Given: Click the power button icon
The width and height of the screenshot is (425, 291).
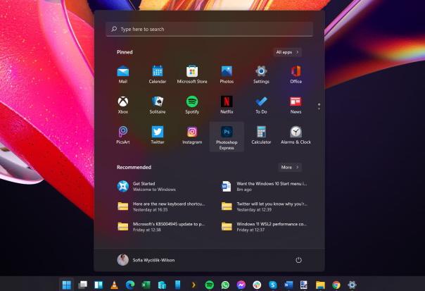Looking at the screenshot, I should coord(298,260).
